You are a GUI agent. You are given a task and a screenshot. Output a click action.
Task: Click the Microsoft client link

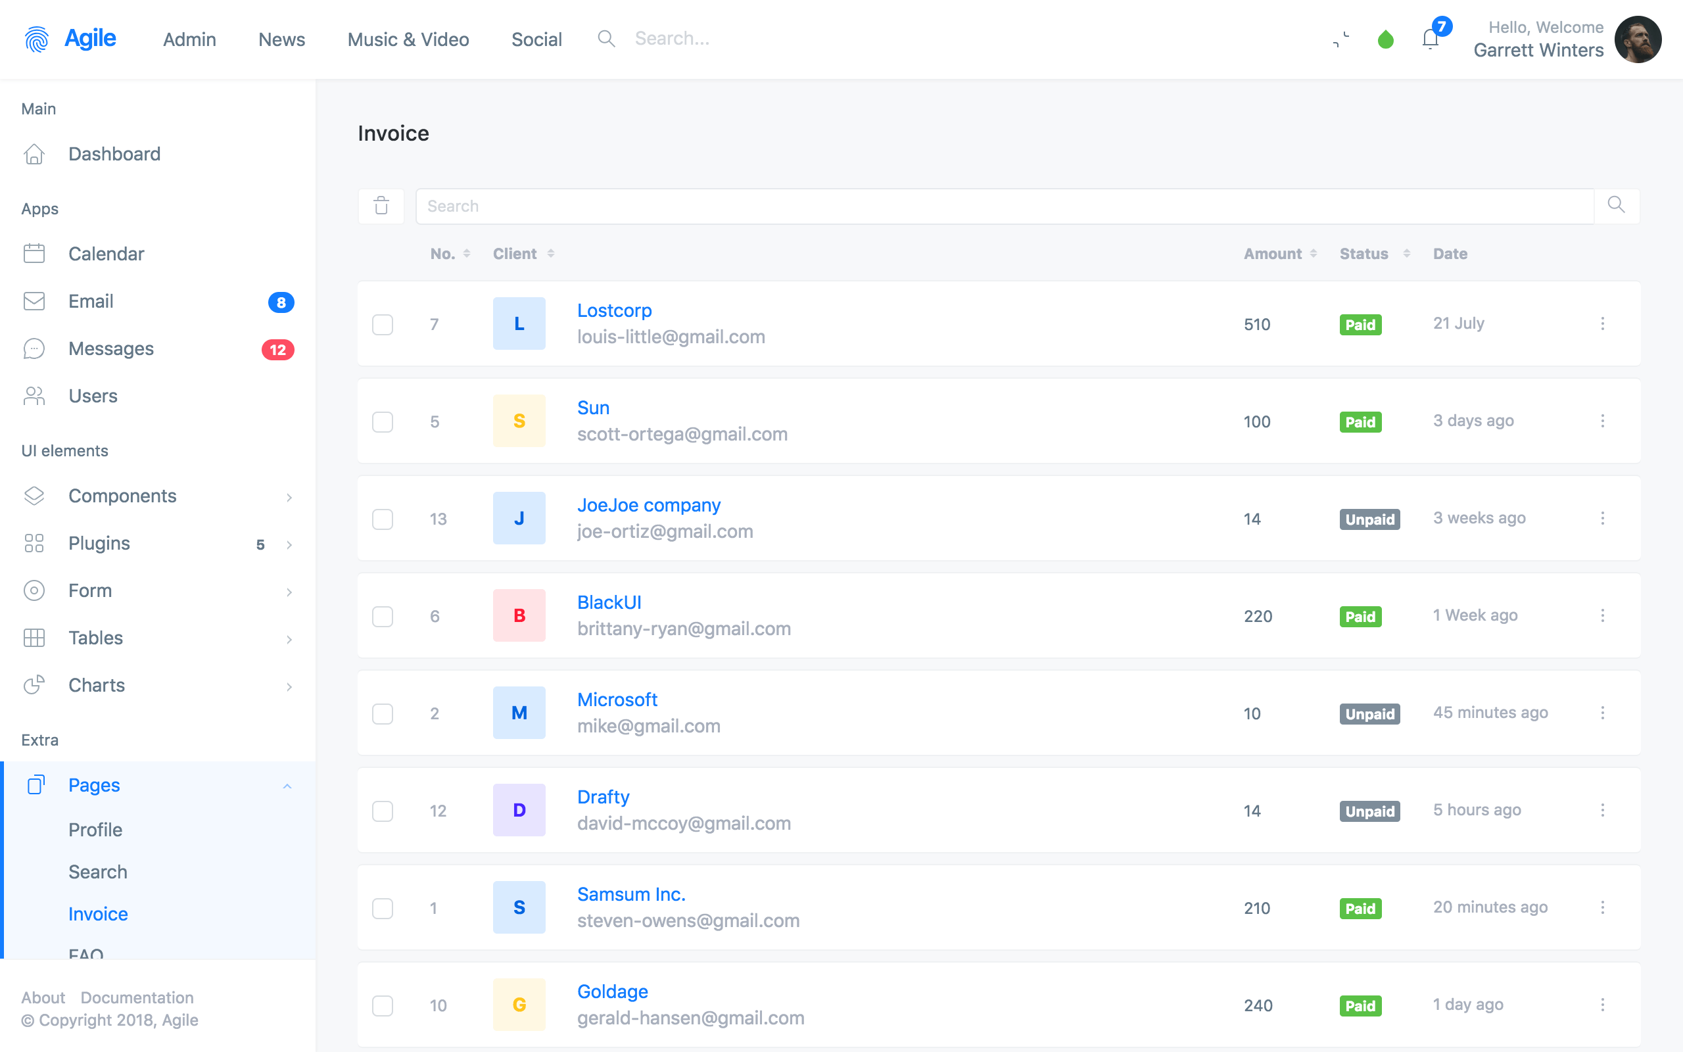[x=618, y=700]
